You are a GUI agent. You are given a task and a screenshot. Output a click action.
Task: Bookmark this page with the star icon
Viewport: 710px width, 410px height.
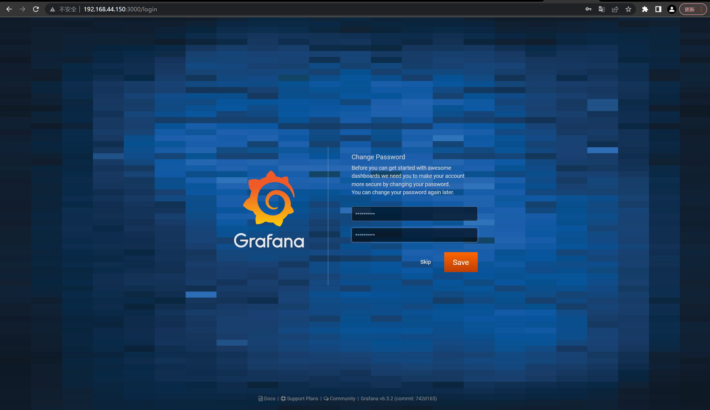628,9
